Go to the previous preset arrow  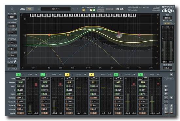pos(73,9)
